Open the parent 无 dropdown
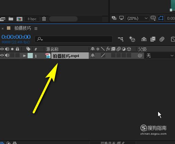Image resolution: width=175 pixels, height=144 pixels. pyautogui.click(x=160, y=56)
